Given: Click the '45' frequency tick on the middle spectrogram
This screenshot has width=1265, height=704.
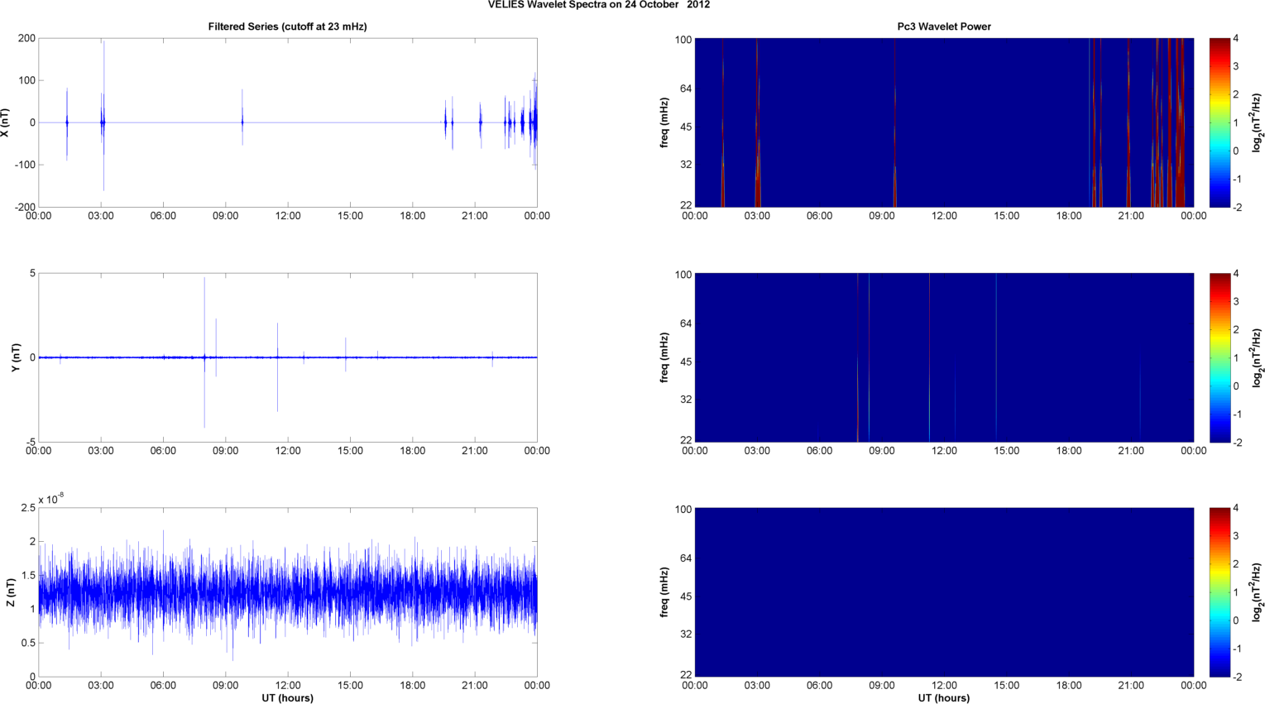Looking at the screenshot, I should click(x=686, y=362).
